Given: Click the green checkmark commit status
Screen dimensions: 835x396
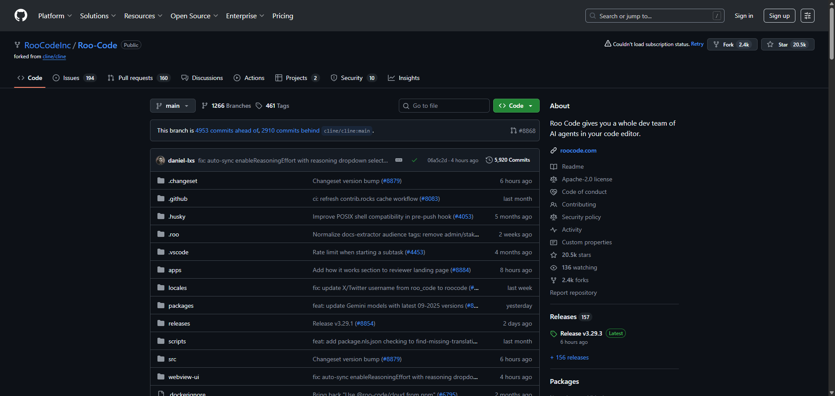Looking at the screenshot, I should click(414, 160).
